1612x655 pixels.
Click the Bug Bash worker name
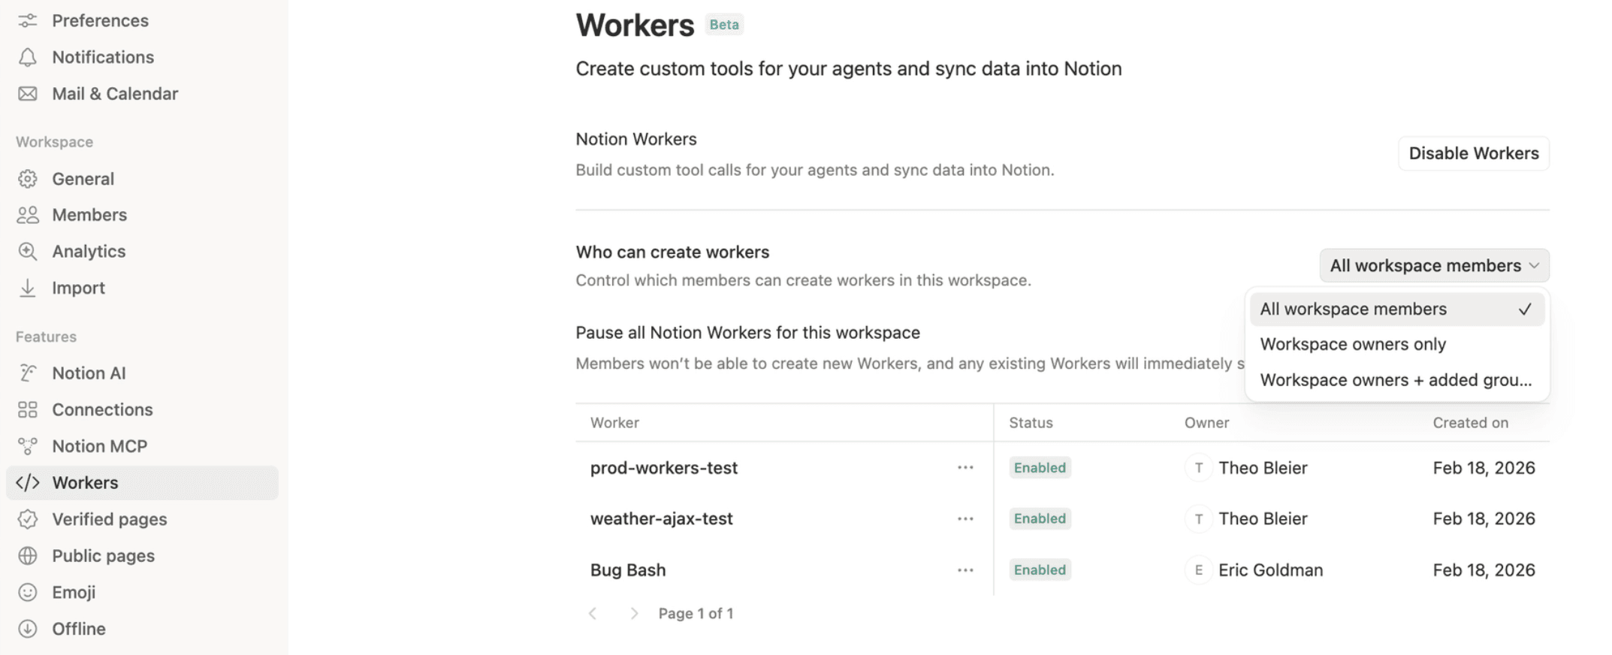pyautogui.click(x=628, y=570)
